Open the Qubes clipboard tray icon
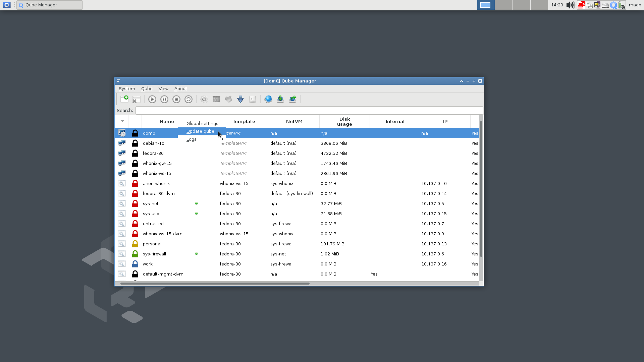The image size is (644, 362). (x=589, y=5)
